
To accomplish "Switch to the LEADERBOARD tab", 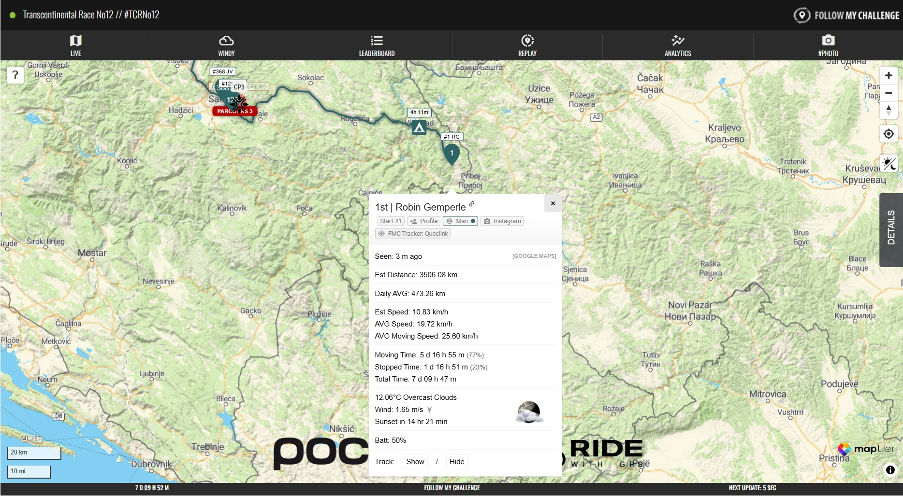I will coord(377,45).
